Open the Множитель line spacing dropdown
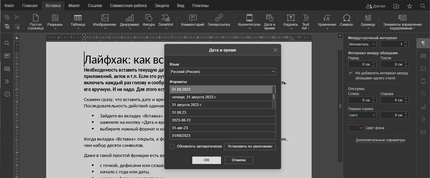Screen dimensions: 430x178 click(x=362, y=44)
